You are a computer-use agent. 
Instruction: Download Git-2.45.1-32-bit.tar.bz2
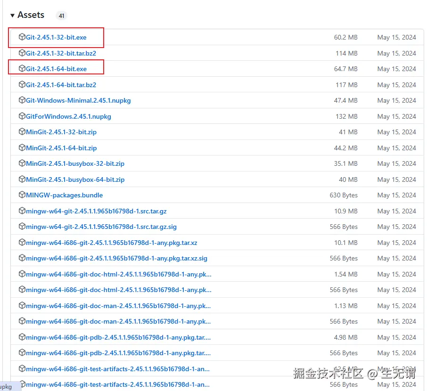click(61, 53)
